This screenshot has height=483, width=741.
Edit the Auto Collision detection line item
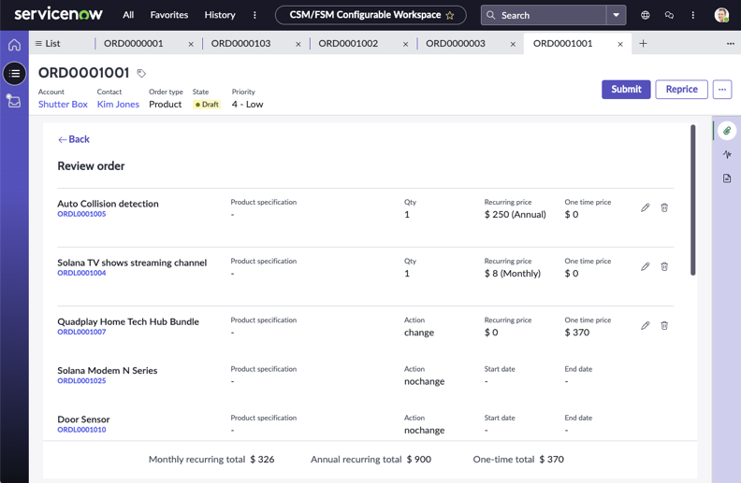click(645, 207)
